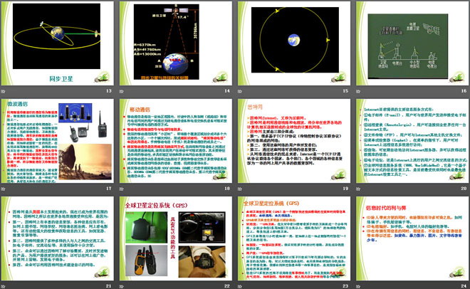
Task: Click animation star icon under slide 20
Action: 358,189
